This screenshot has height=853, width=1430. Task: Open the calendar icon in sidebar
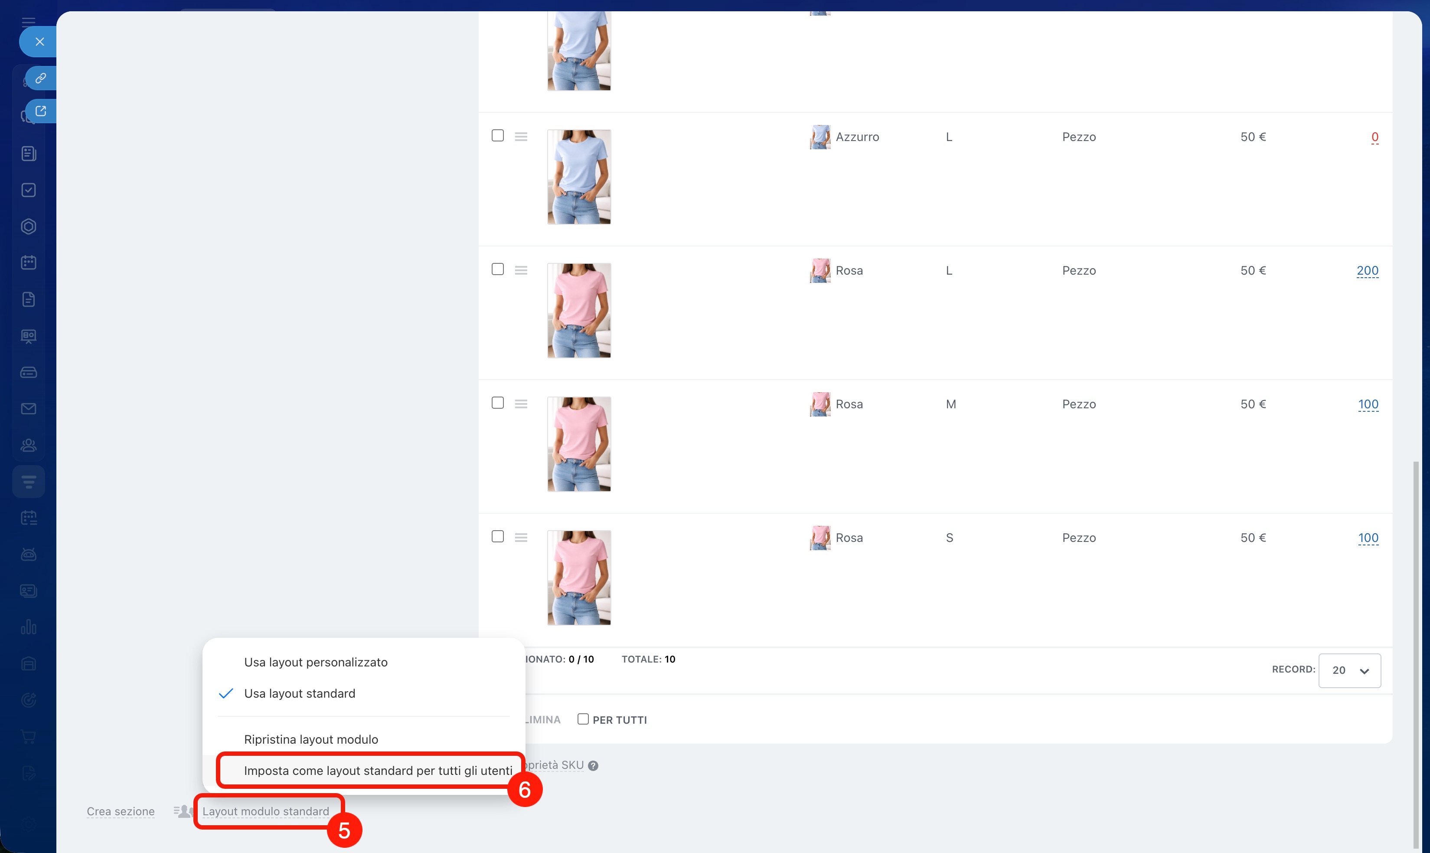pyautogui.click(x=29, y=262)
